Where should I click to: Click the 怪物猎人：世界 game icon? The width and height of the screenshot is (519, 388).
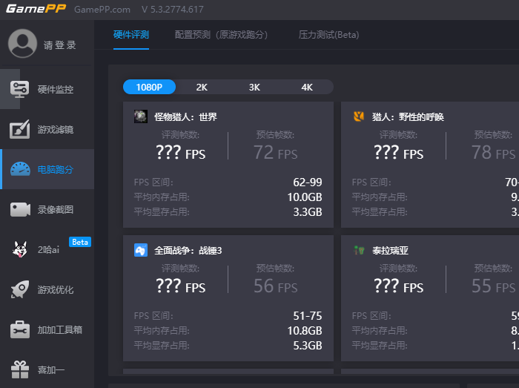tap(141, 116)
